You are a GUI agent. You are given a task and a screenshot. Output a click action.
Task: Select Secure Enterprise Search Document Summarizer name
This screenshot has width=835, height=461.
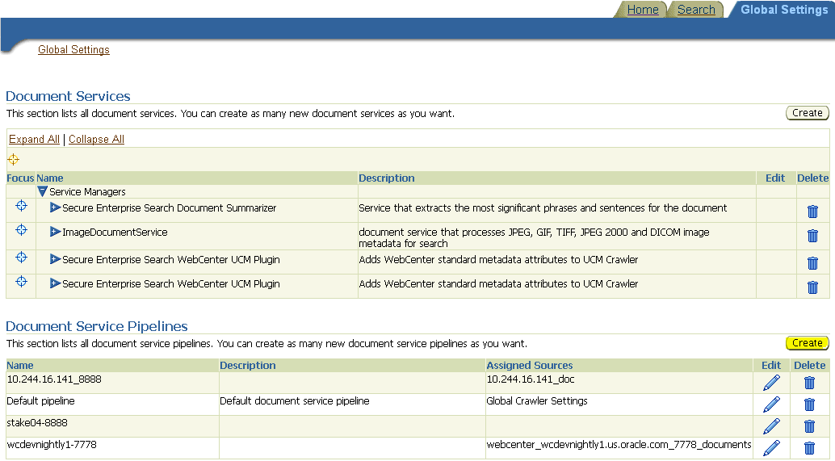[x=170, y=208]
